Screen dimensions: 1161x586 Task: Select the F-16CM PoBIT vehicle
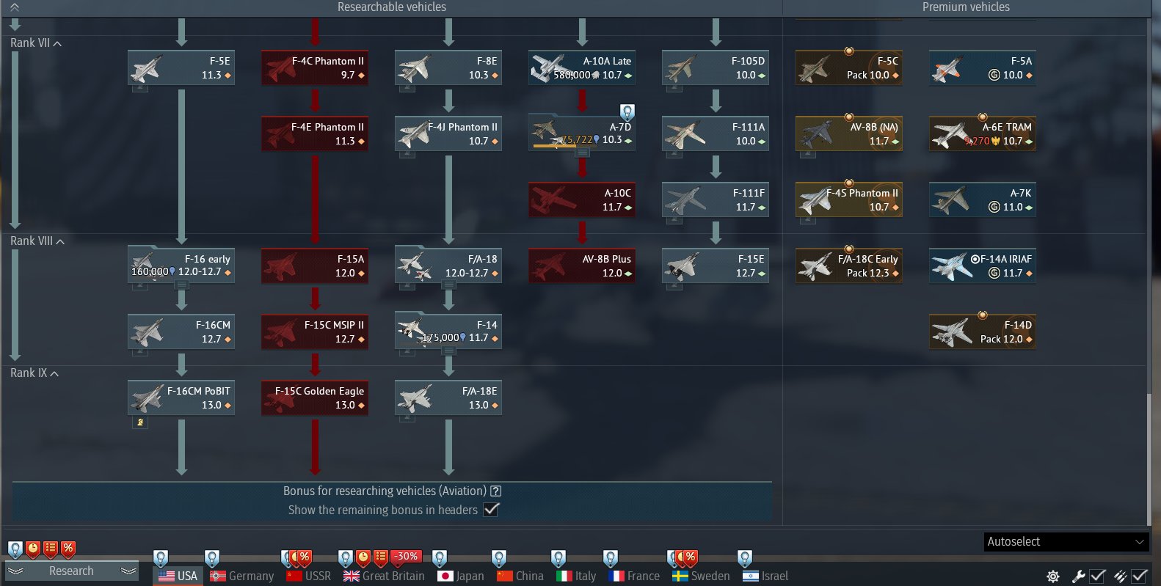click(x=181, y=398)
